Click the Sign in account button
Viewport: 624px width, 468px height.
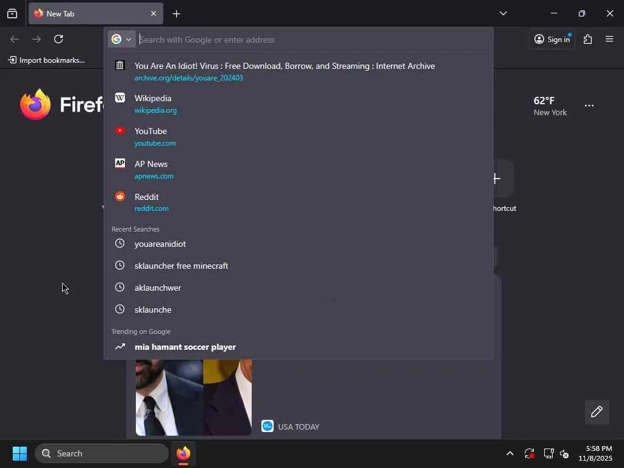[552, 39]
